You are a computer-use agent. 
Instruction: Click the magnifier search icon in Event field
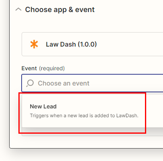[x=30, y=83]
